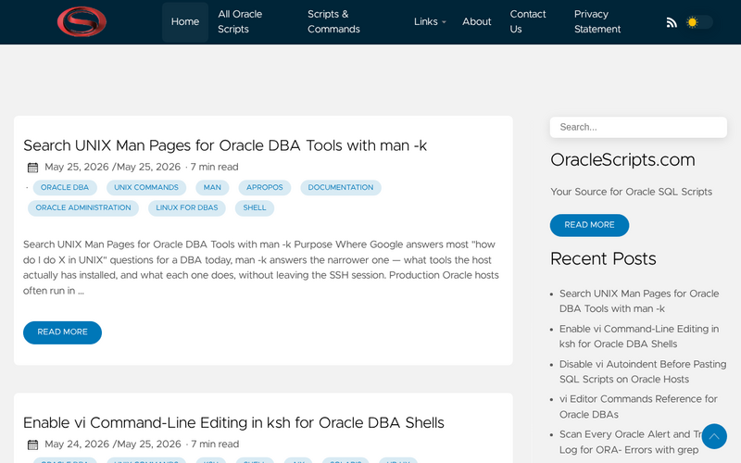
Task: Open recent post Disable vi Autoindent Before Pasting
Action: [643, 372]
